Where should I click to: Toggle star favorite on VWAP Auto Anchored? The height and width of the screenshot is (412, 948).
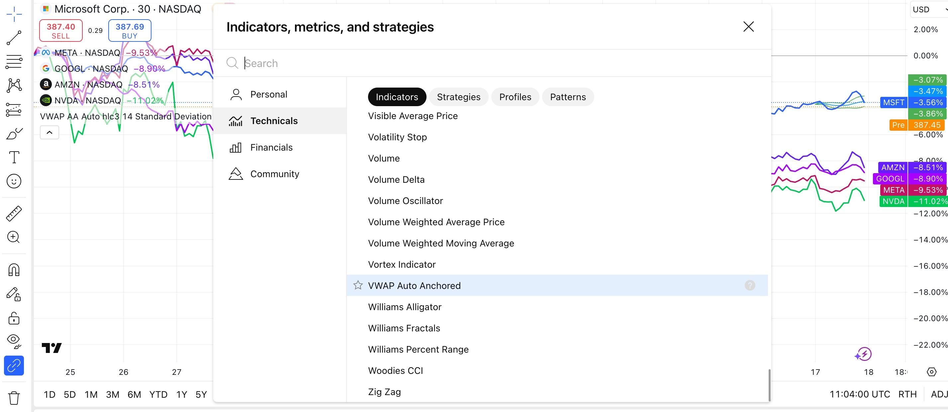click(357, 285)
